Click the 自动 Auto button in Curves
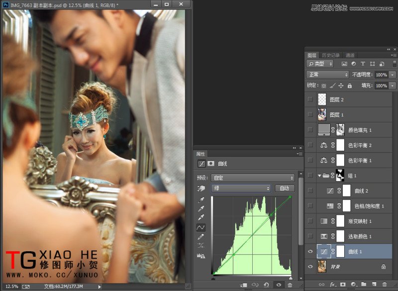398x291 pixels. pos(286,188)
